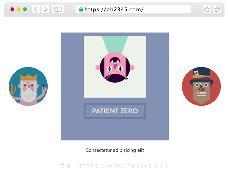228x171 pixels.
Task: Click the yellow minimize window dot
Action: (18, 9)
